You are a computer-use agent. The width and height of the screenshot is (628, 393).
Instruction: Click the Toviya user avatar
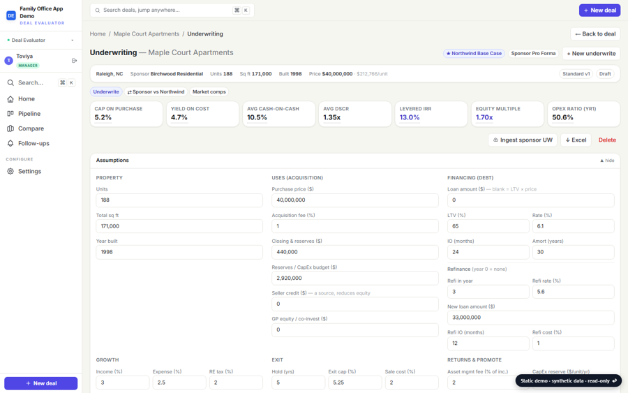9,61
